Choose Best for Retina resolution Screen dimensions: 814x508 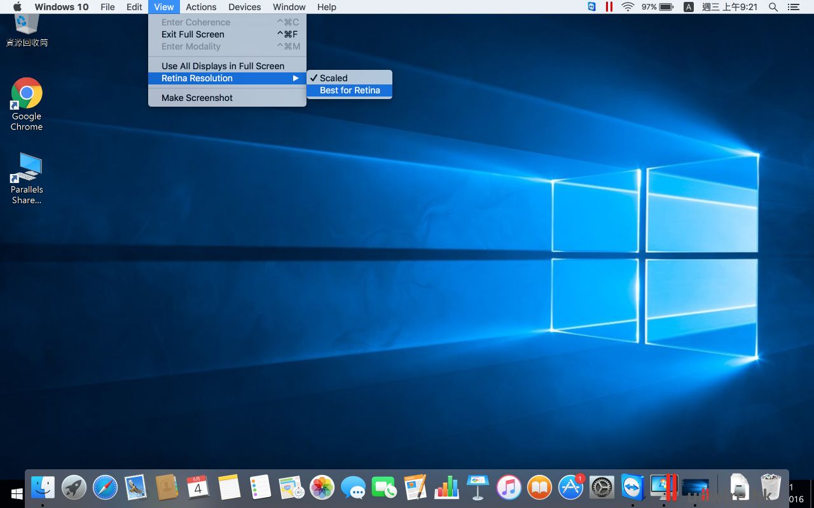(x=350, y=90)
